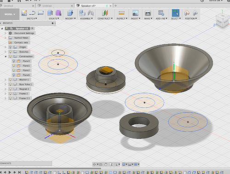Click the Joint icon in Assemble
The height and width of the screenshot is (174, 230).
[x=91, y=13]
